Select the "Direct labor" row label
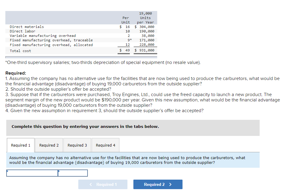The width and height of the screenshot is (290, 193). pyautogui.click(x=22, y=31)
